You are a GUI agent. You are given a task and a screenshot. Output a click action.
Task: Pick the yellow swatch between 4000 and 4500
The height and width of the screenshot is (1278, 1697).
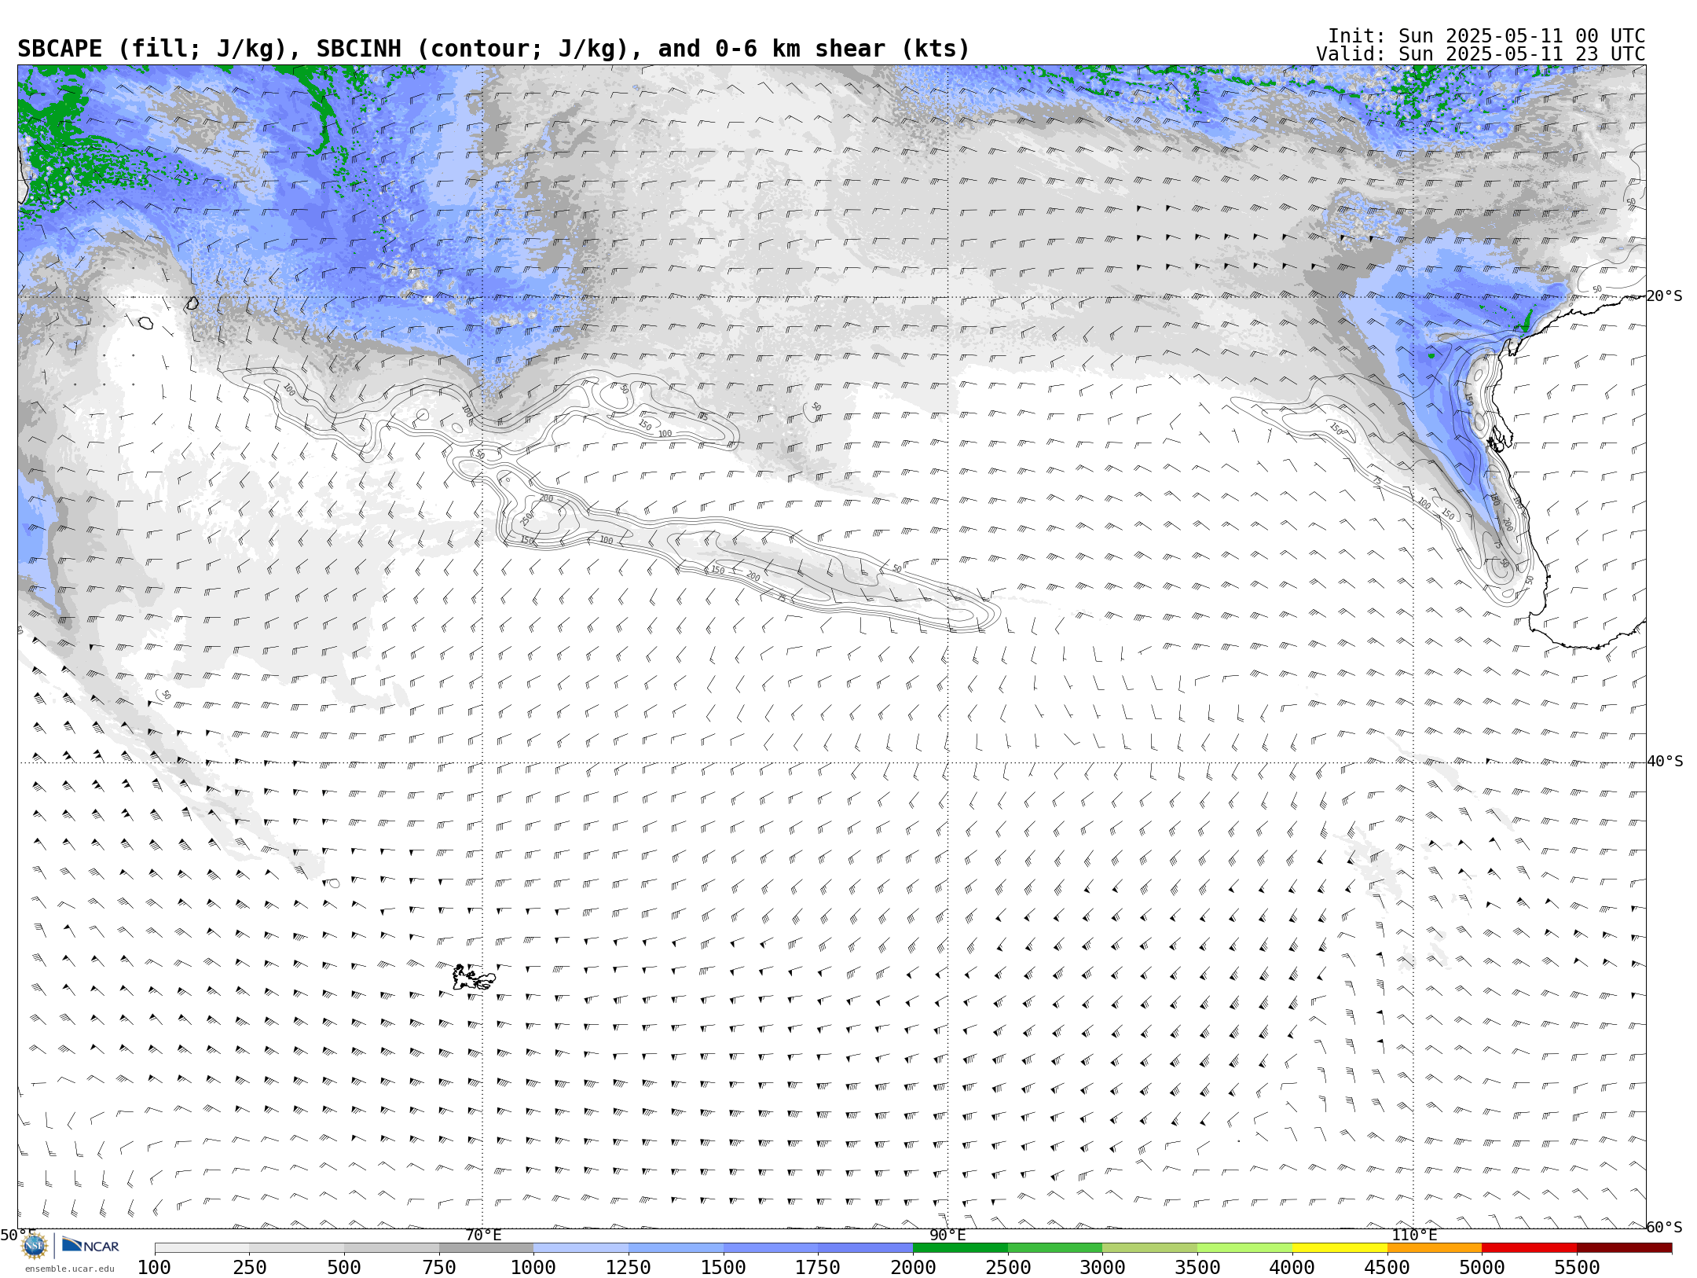click(x=1340, y=1248)
